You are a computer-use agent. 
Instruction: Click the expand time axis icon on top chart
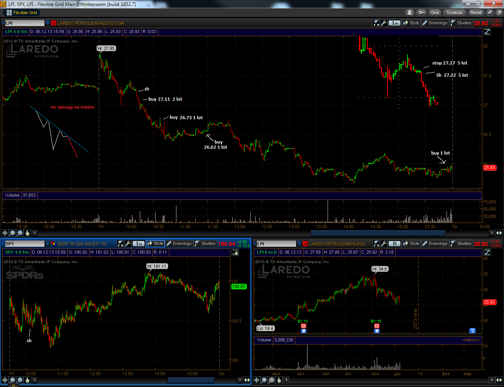tap(499, 233)
